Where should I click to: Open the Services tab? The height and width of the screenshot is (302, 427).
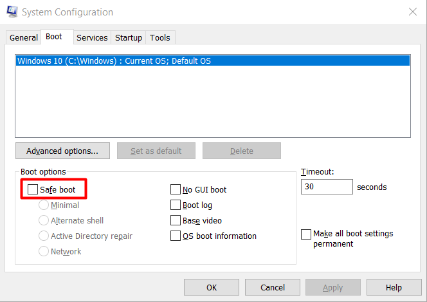92,38
